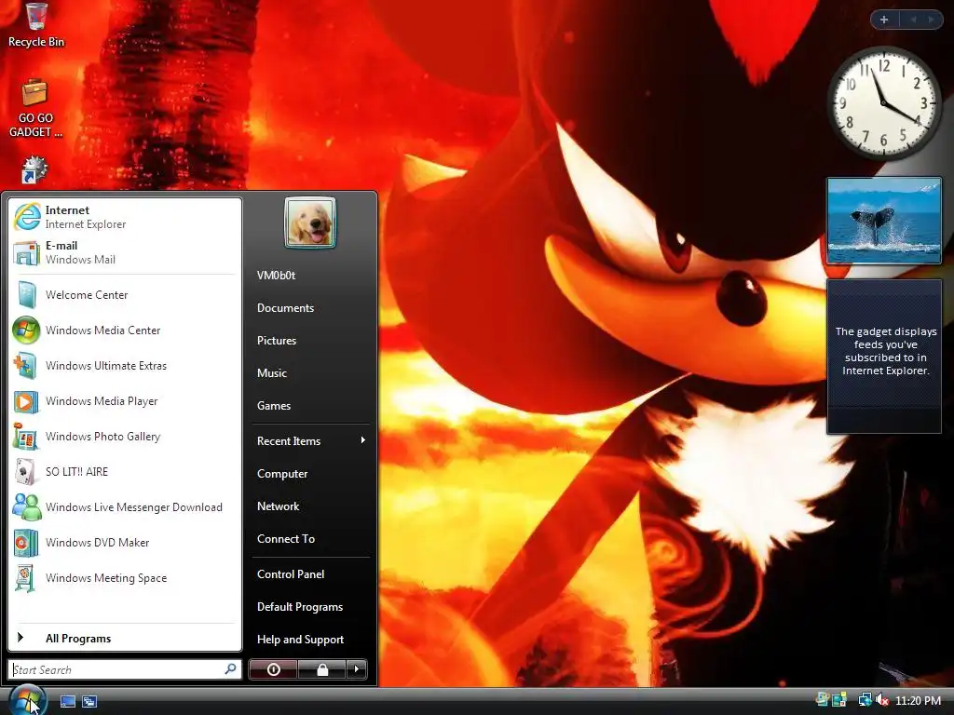Click sidebar next gadgets page arrow
Screen dimensions: 954x715
931,20
